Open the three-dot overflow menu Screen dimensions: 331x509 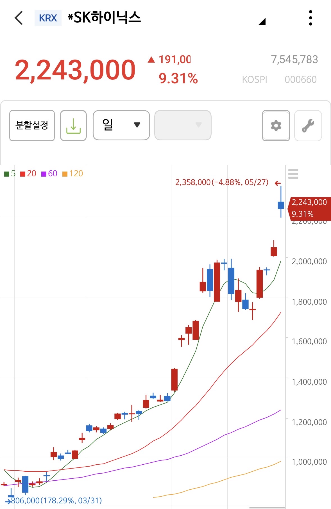point(310,18)
